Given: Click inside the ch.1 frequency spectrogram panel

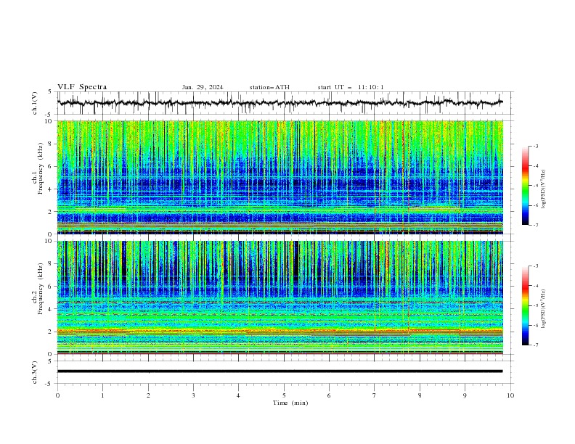Looking at the screenshot, I should click(x=280, y=177).
